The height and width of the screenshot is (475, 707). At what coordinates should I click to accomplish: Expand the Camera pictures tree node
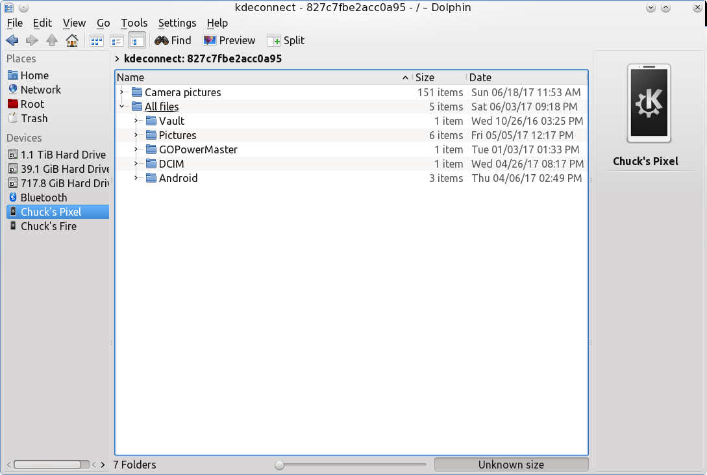(121, 92)
